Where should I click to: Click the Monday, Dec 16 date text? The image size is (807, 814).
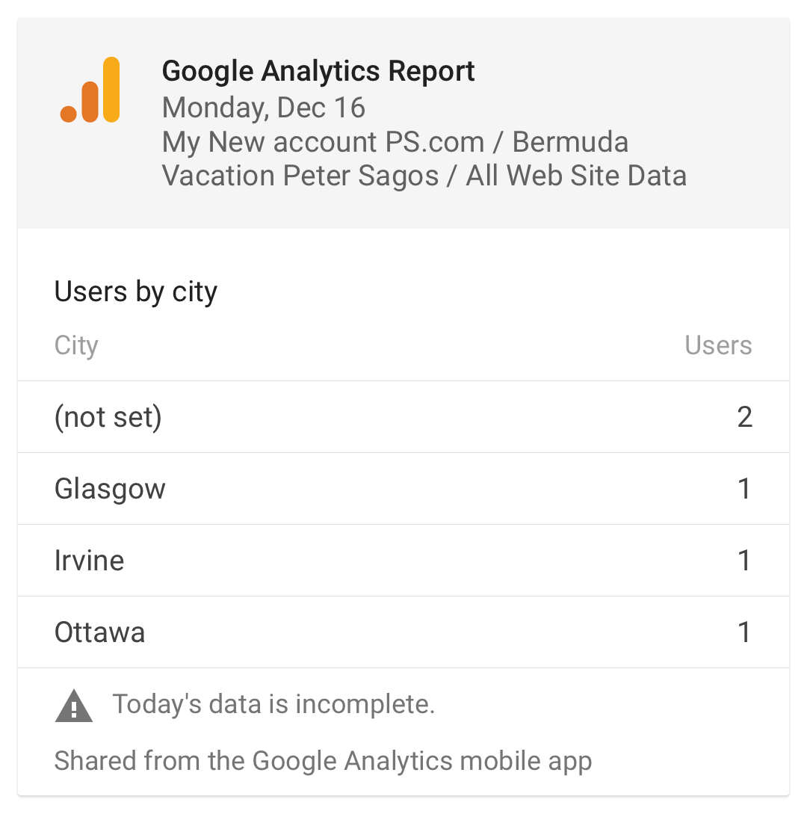point(264,108)
